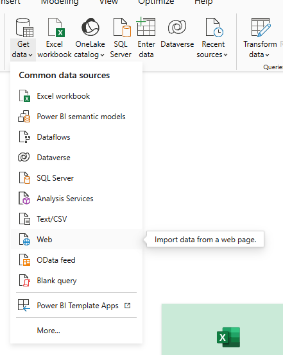Click the Dataflows menu item icon
The image size is (283, 355).
(x=24, y=137)
